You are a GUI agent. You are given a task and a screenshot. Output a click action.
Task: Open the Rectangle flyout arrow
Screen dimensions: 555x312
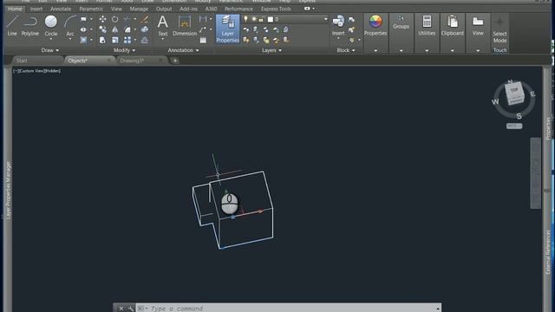(91, 19)
